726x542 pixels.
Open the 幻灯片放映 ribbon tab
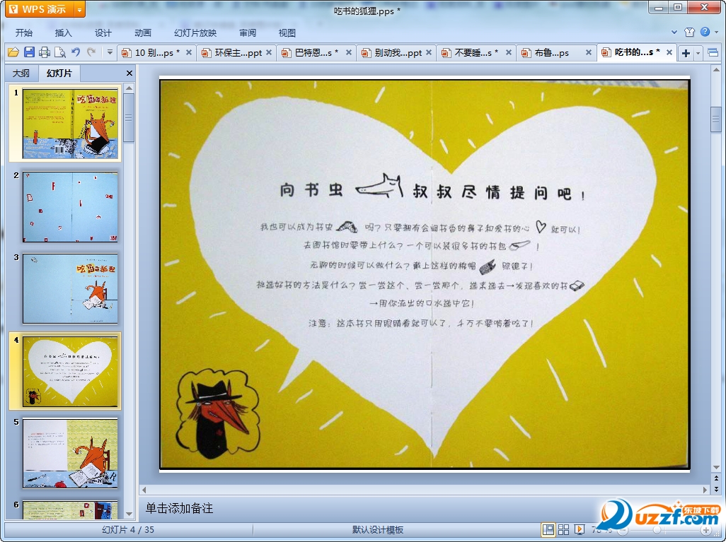[195, 33]
